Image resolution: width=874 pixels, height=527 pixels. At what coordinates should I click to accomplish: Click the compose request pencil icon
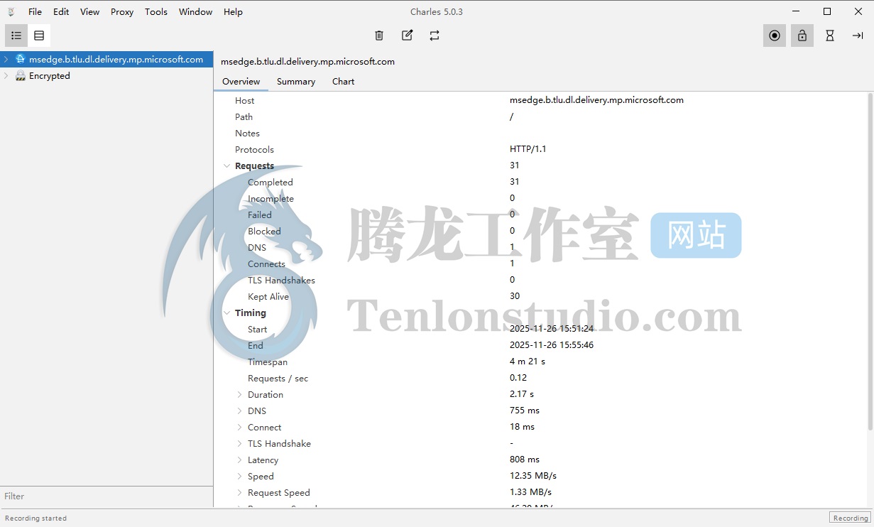pyautogui.click(x=407, y=36)
